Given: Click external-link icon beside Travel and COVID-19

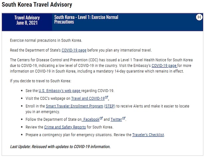Looking at the screenshot, I should 106,97.
